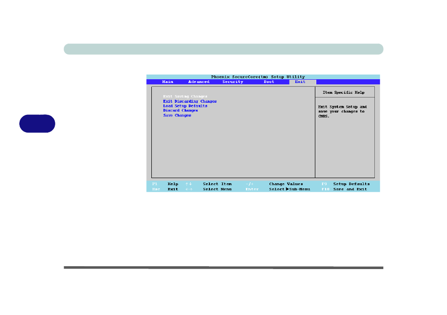Viewport: 447px width, 315px height.
Task: Click the Sub-Menu triangle arrow icon
Action: [x=287, y=189]
